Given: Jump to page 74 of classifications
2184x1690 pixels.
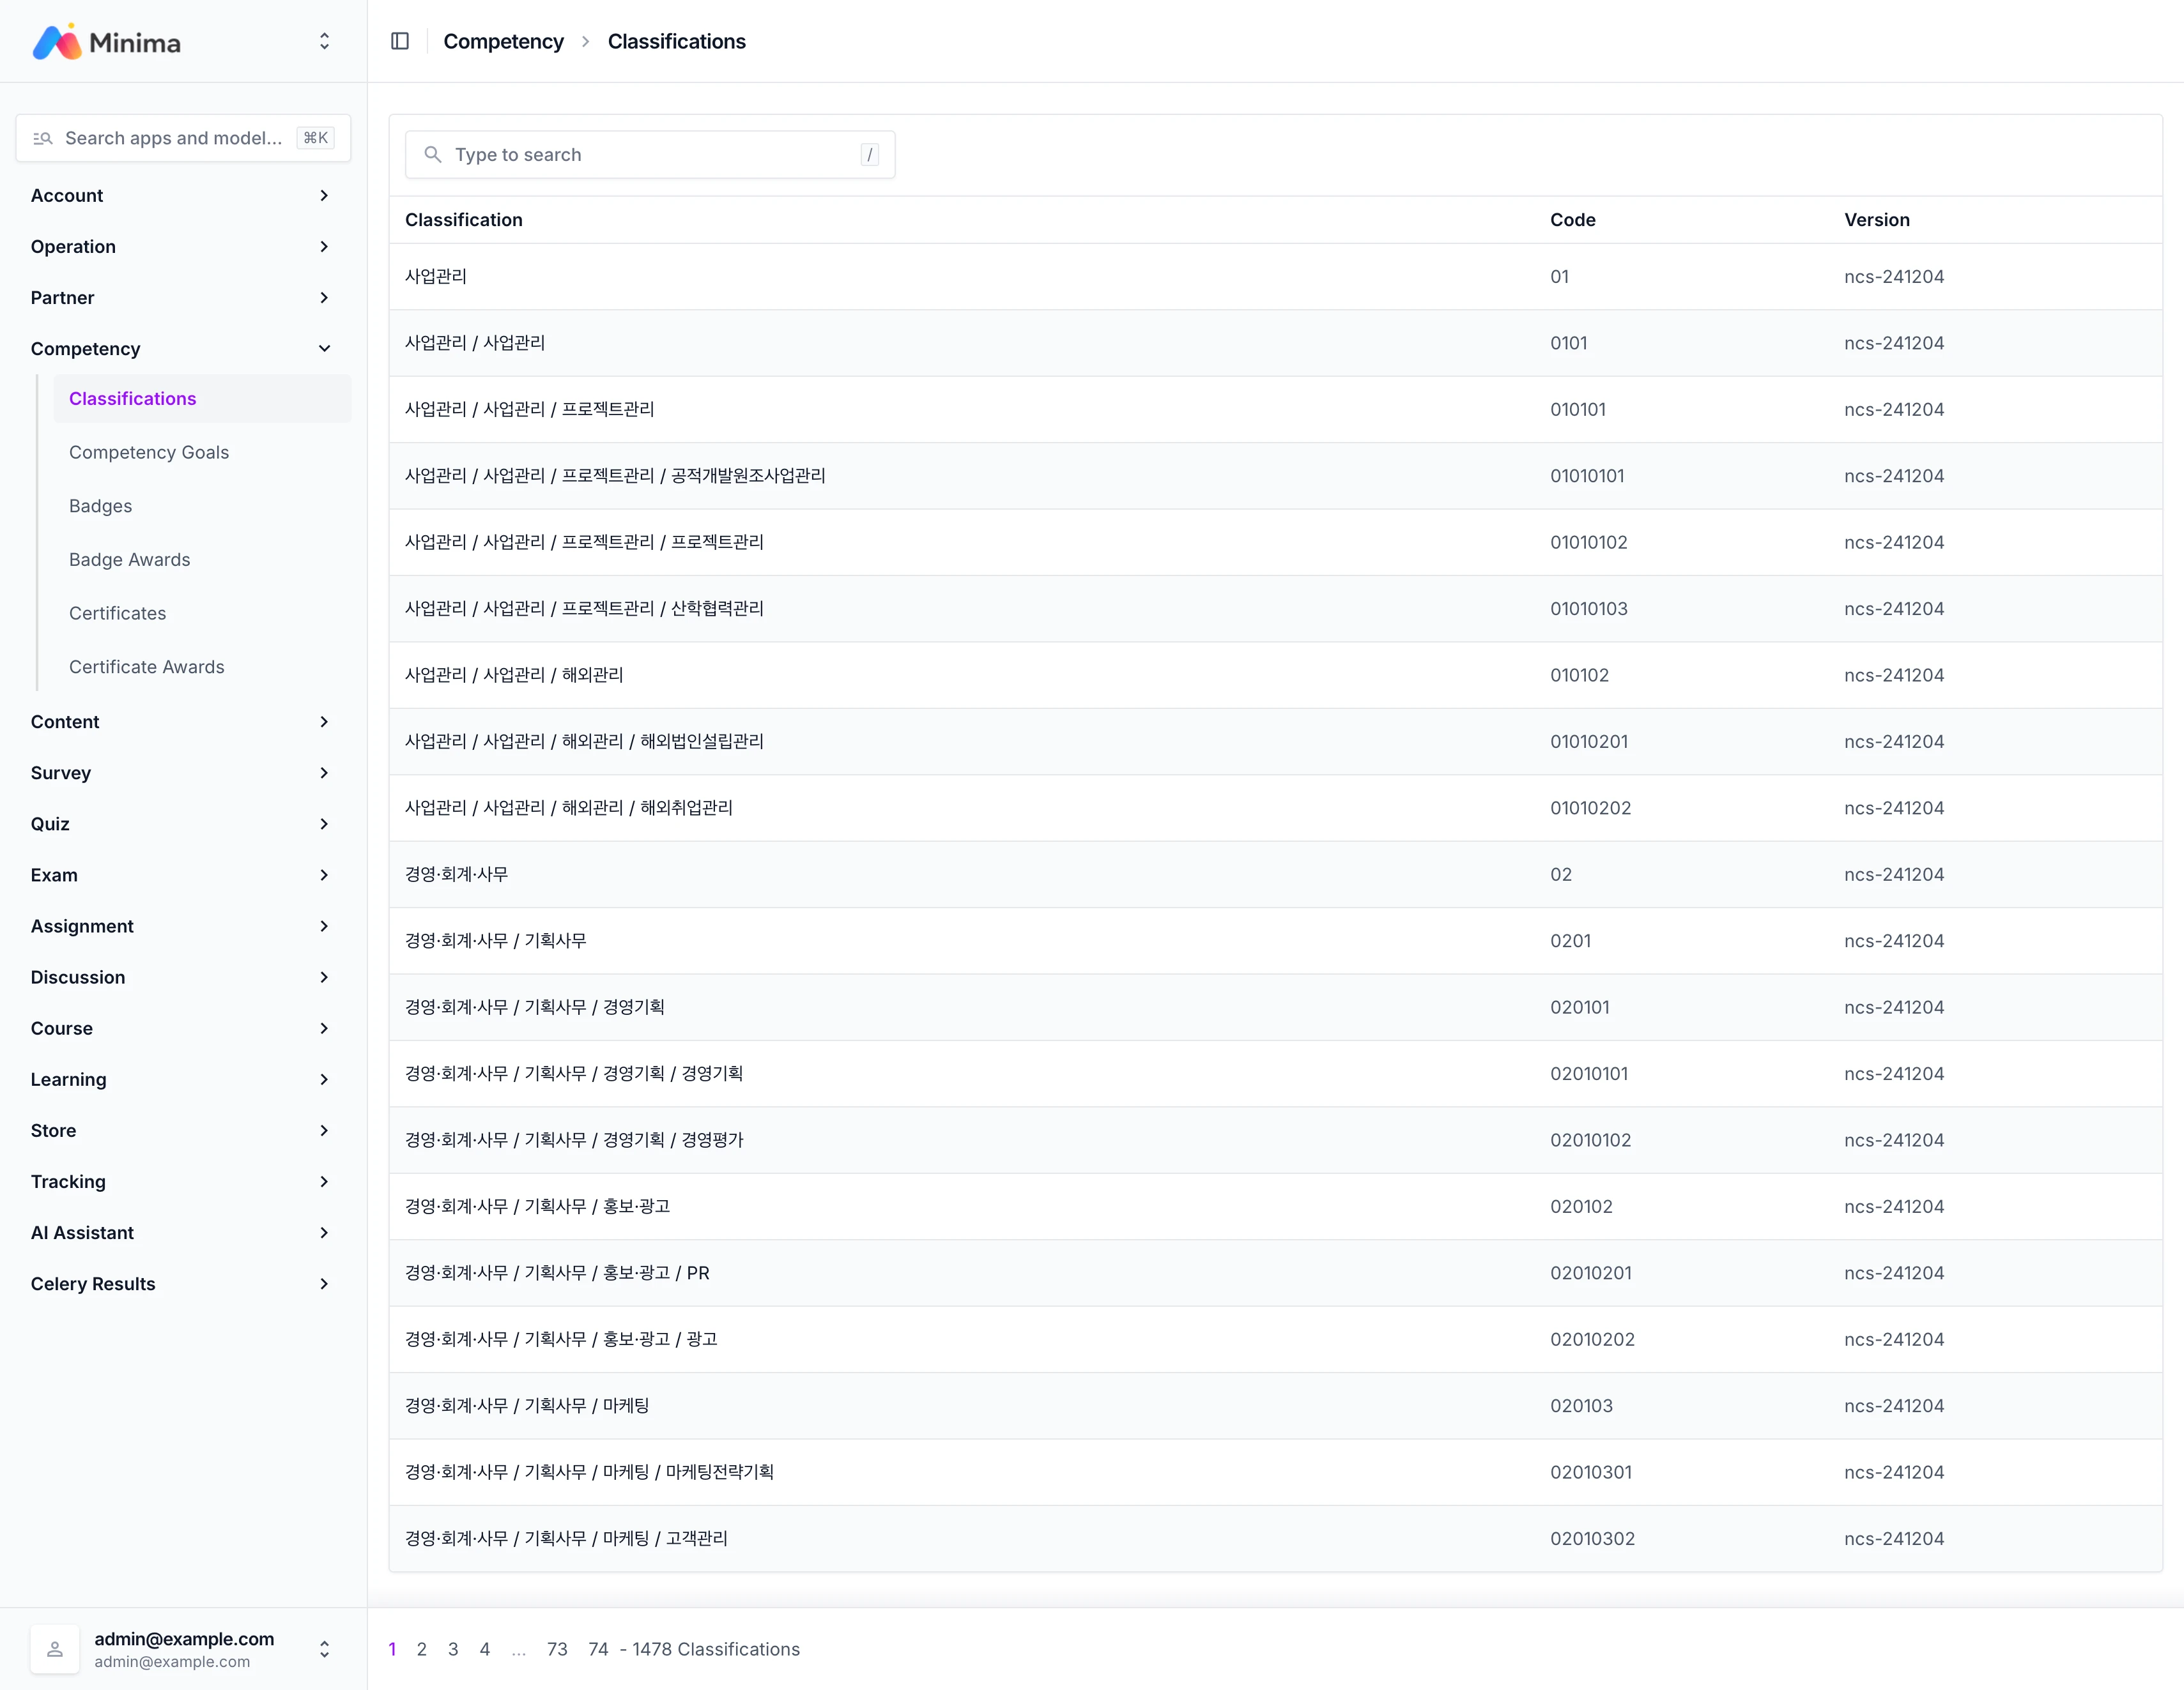Looking at the screenshot, I should pyautogui.click(x=598, y=1649).
